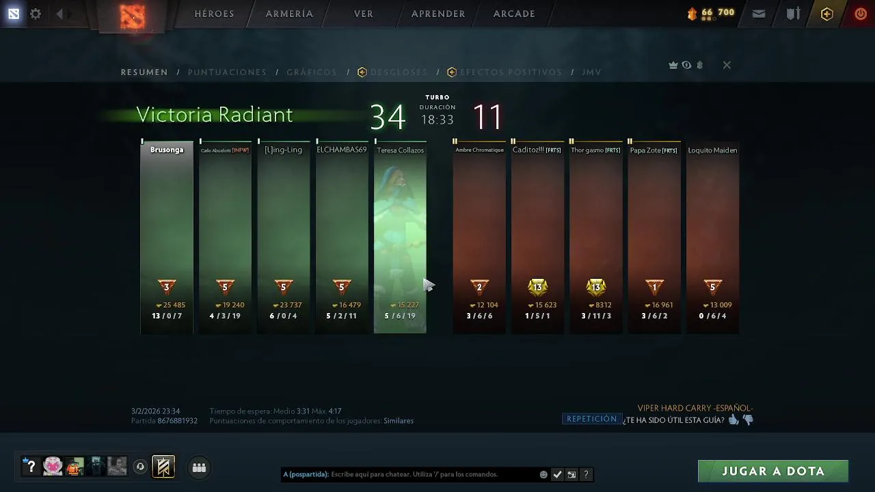Image resolution: width=875 pixels, height=492 pixels.
Task: Click the eye icon near match header
Action: point(686,65)
